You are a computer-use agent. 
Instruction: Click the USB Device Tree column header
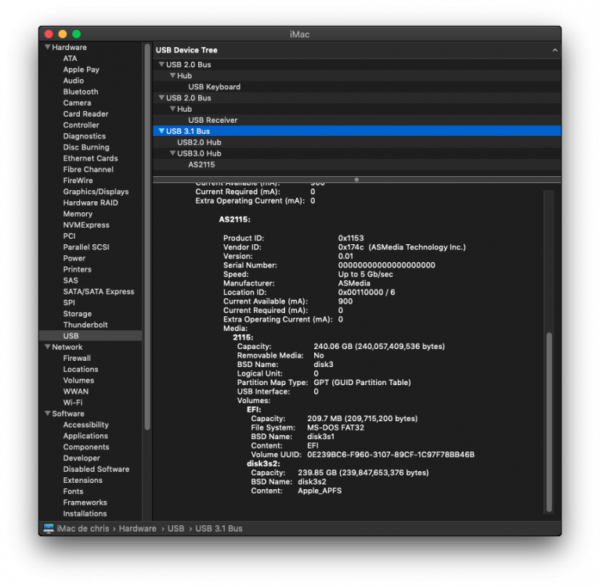click(x=356, y=50)
